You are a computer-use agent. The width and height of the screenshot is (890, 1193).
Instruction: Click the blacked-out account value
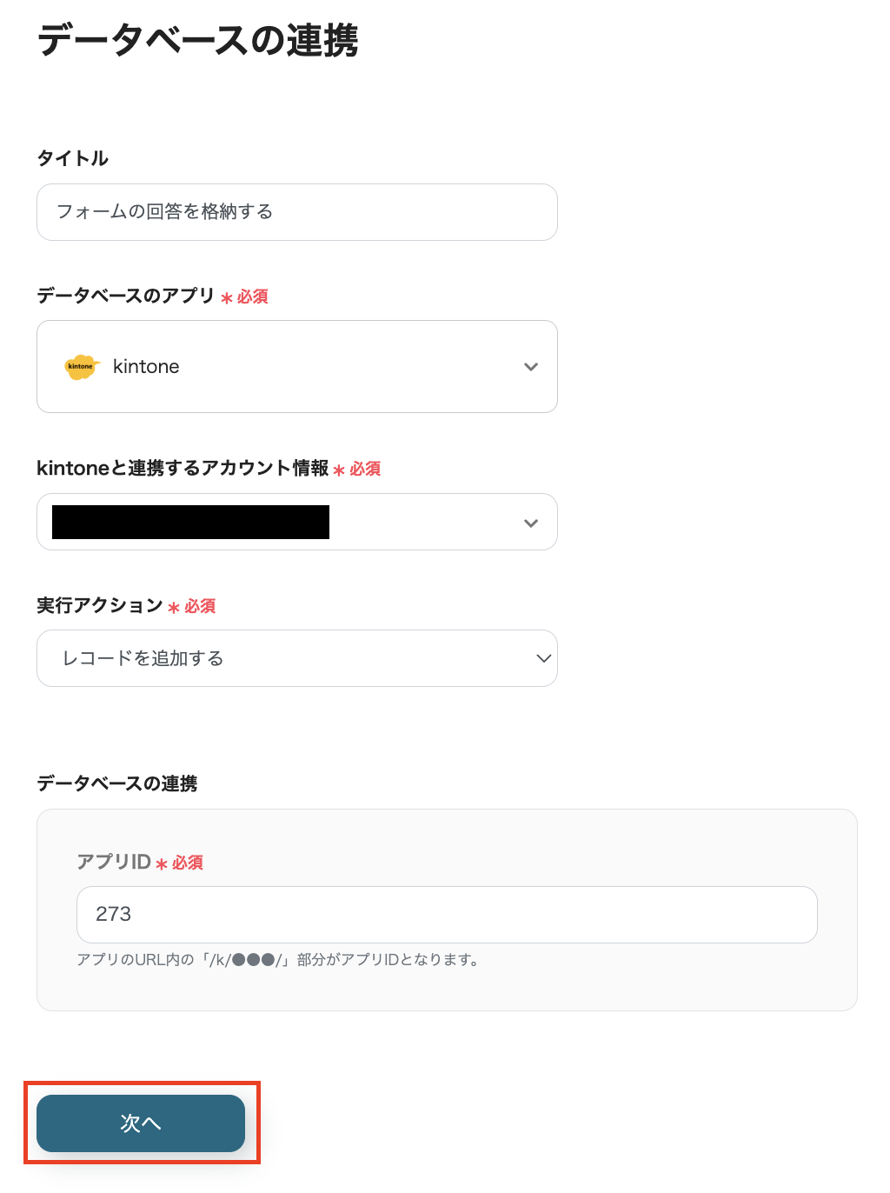point(190,523)
